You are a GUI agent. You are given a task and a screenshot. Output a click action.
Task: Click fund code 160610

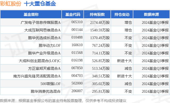click(x=77, y=45)
